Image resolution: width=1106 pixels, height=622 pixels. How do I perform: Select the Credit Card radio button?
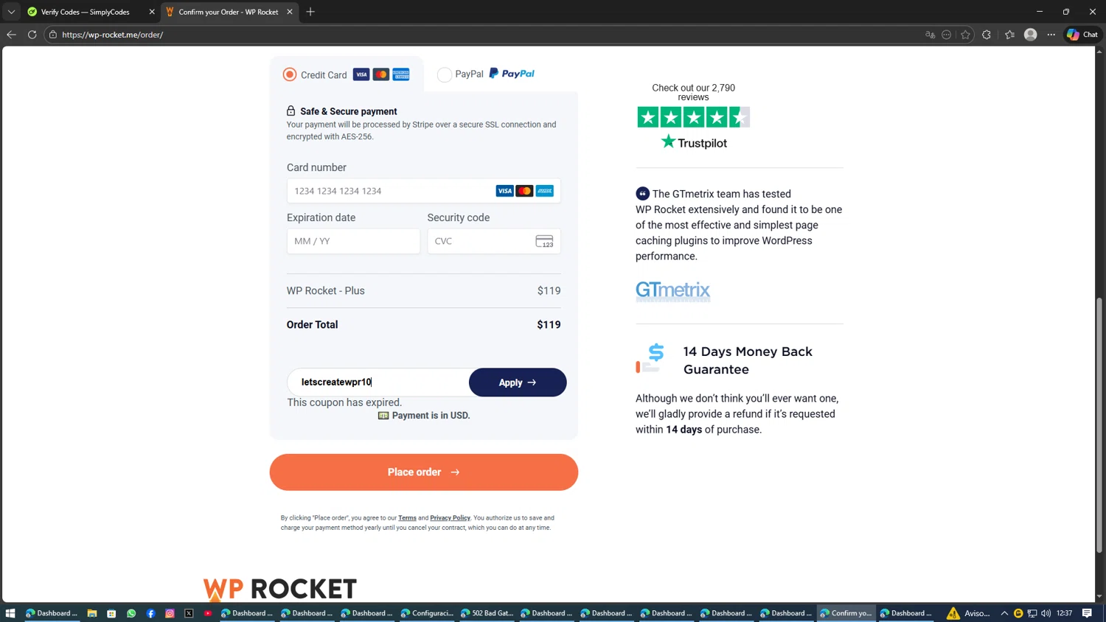(x=290, y=74)
